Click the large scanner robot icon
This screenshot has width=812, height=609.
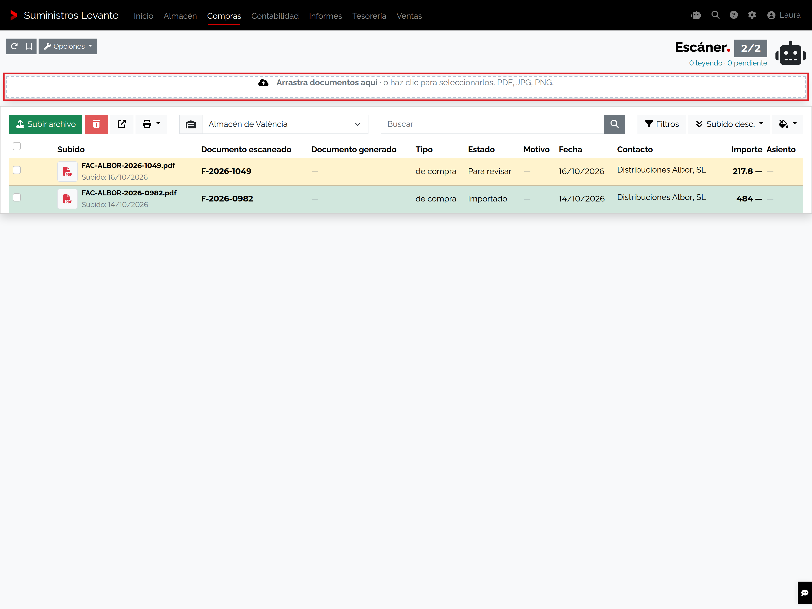(790, 53)
